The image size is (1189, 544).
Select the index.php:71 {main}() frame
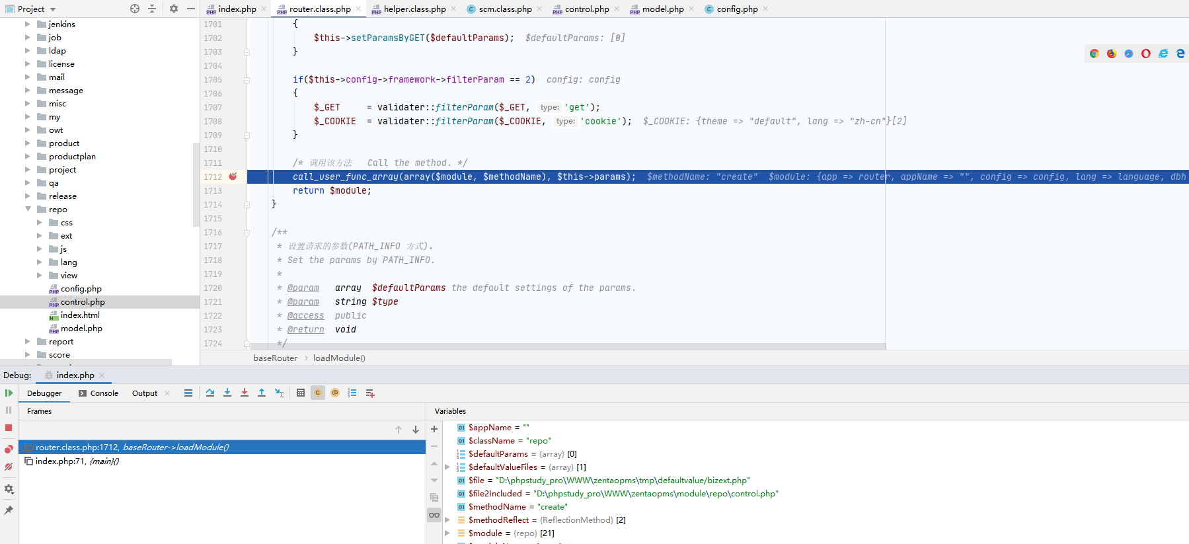tap(222, 461)
